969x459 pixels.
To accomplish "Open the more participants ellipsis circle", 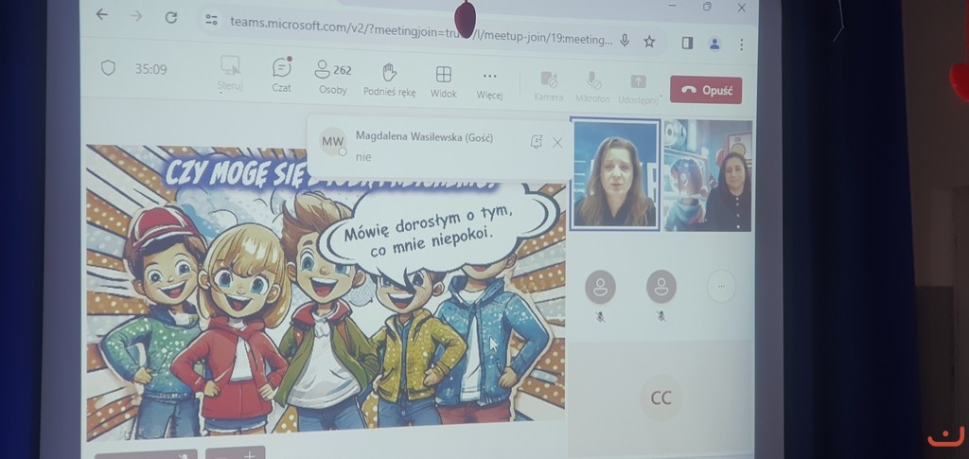I will tap(721, 287).
